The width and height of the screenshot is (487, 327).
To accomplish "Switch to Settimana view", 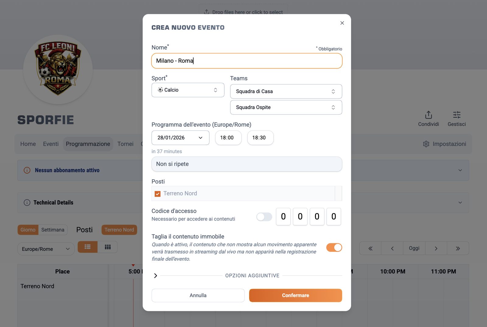I will (x=53, y=230).
